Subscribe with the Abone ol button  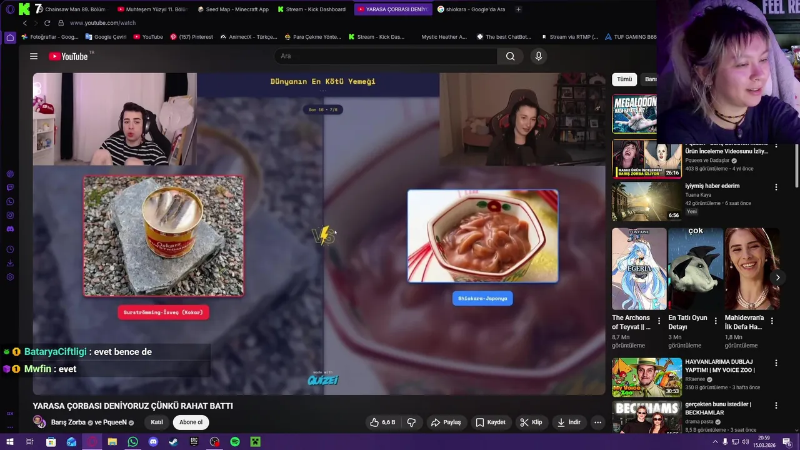pos(191,422)
